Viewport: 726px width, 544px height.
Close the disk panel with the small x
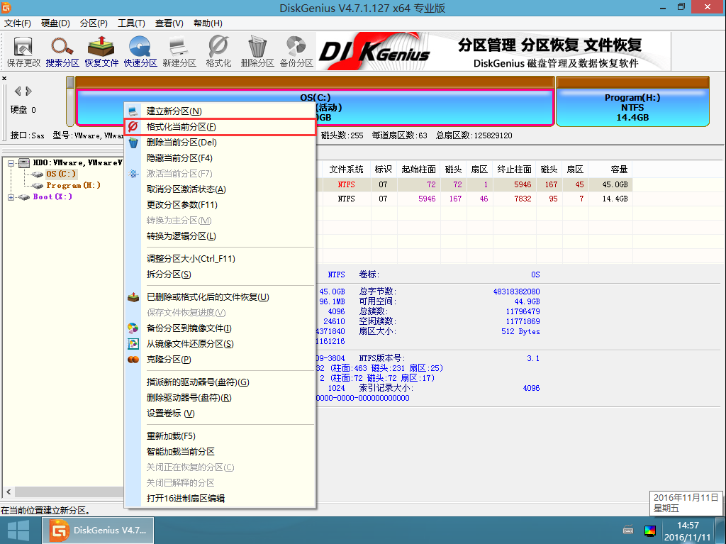click(4, 78)
